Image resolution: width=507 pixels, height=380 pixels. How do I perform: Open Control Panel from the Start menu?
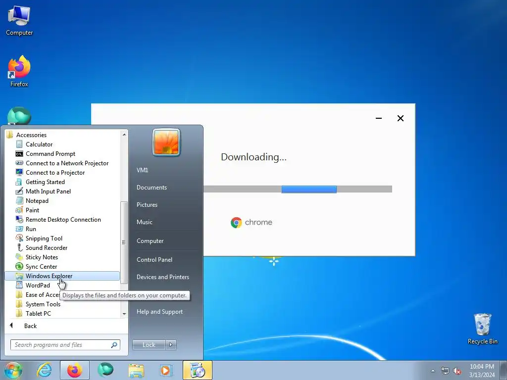154,259
